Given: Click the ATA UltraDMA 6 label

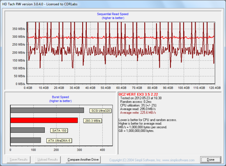Looking at the screenshot, I should pos(59,141).
